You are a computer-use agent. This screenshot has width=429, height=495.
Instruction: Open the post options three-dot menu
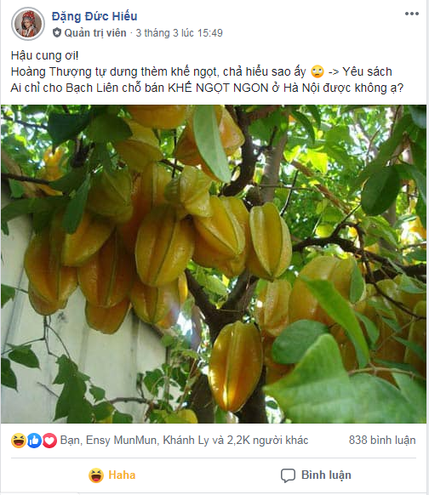412,14
